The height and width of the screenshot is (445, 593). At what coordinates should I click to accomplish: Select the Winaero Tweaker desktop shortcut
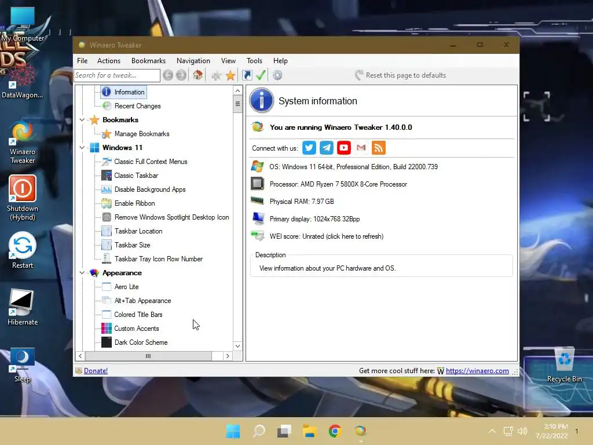coord(23,143)
